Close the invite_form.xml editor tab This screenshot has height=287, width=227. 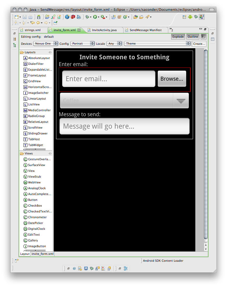[x=79, y=30]
